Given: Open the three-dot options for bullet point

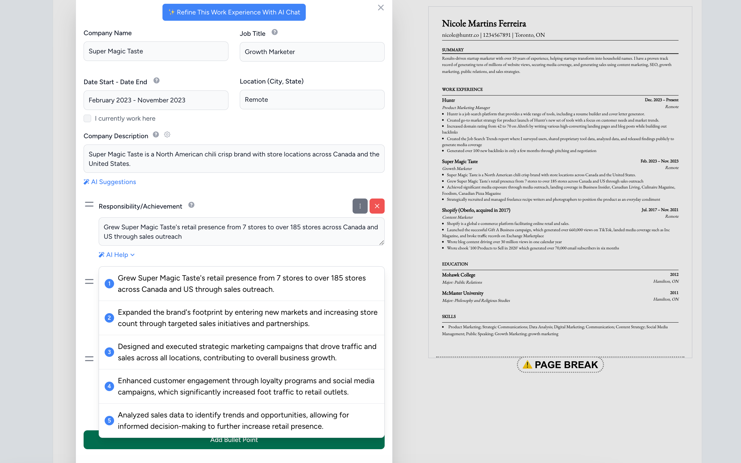Looking at the screenshot, I should pyautogui.click(x=360, y=206).
